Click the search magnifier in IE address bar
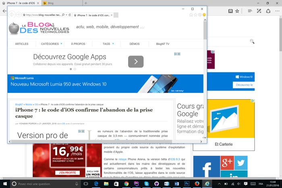 (x=63, y=15)
